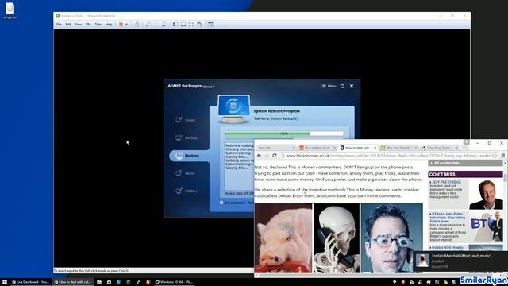Close the My LastPass Vault tab

(x=334, y=148)
